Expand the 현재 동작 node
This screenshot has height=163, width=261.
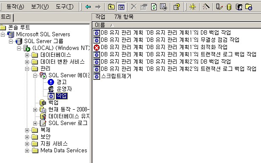tap(35, 110)
